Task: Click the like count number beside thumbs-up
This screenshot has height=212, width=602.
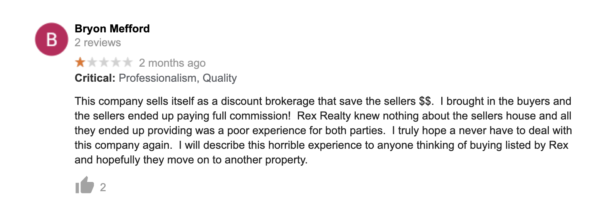Action: pyautogui.click(x=103, y=188)
